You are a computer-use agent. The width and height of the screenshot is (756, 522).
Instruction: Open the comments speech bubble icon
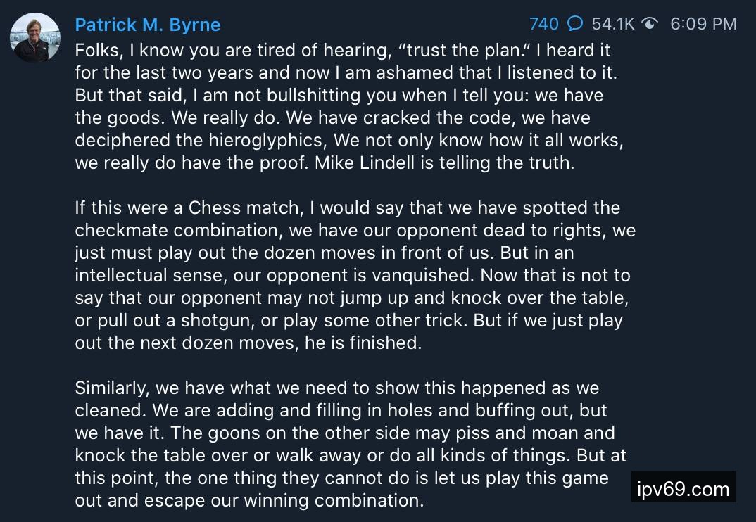(575, 24)
